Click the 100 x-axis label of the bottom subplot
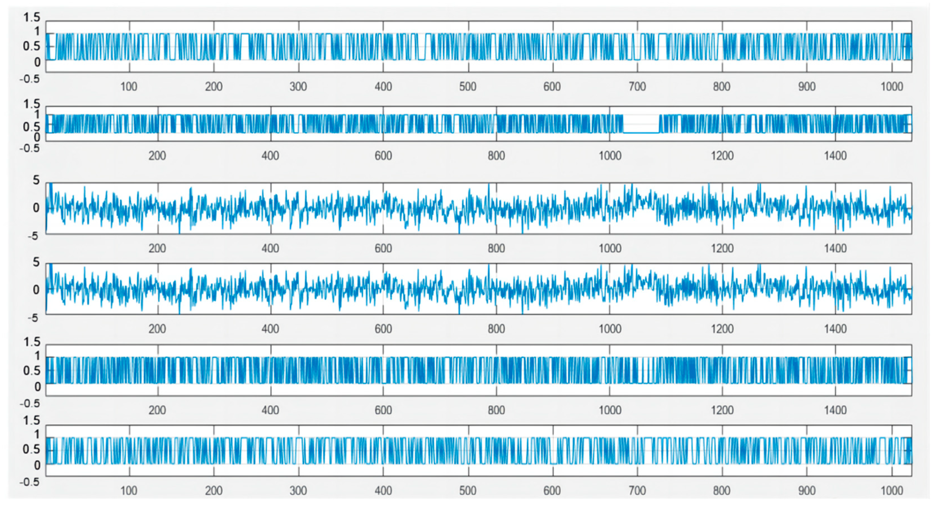Viewport: 937px width, 505px height. [129, 490]
